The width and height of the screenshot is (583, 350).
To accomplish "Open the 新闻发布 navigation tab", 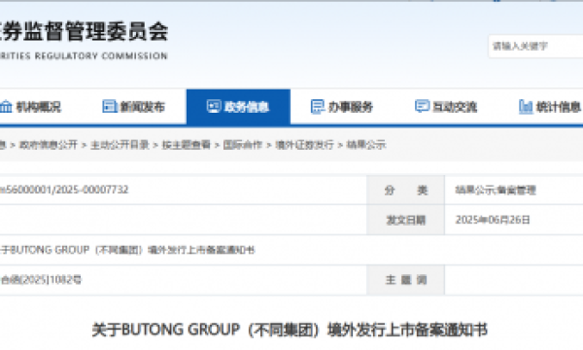I will pos(134,107).
